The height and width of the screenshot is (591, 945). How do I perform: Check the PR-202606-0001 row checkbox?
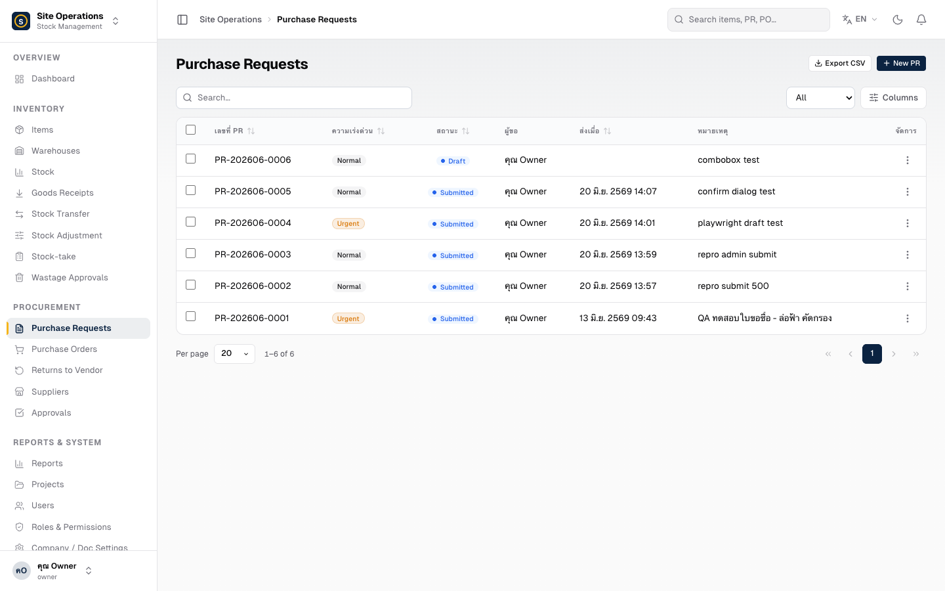[x=191, y=317]
